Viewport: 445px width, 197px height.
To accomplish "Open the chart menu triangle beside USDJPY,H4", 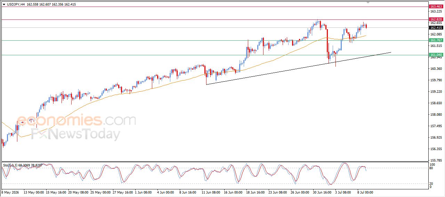I will pos(4,5).
